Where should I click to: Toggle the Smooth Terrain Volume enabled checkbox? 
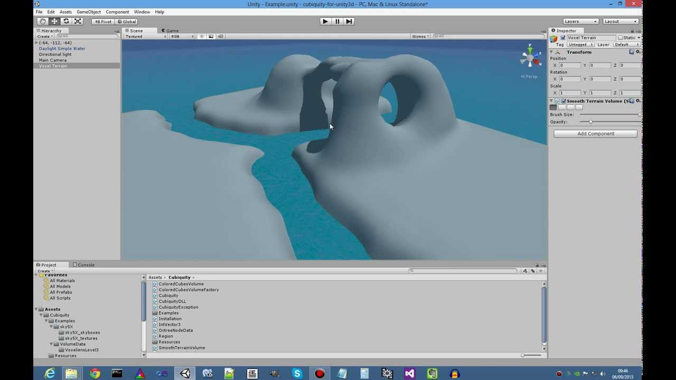coord(564,101)
